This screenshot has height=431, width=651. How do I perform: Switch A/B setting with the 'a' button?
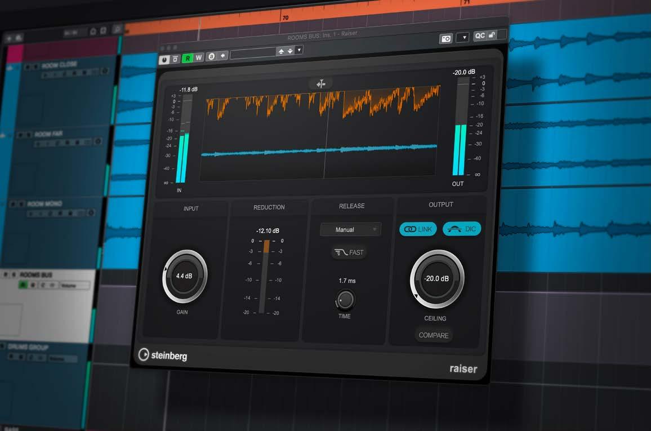tap(211, 56)
